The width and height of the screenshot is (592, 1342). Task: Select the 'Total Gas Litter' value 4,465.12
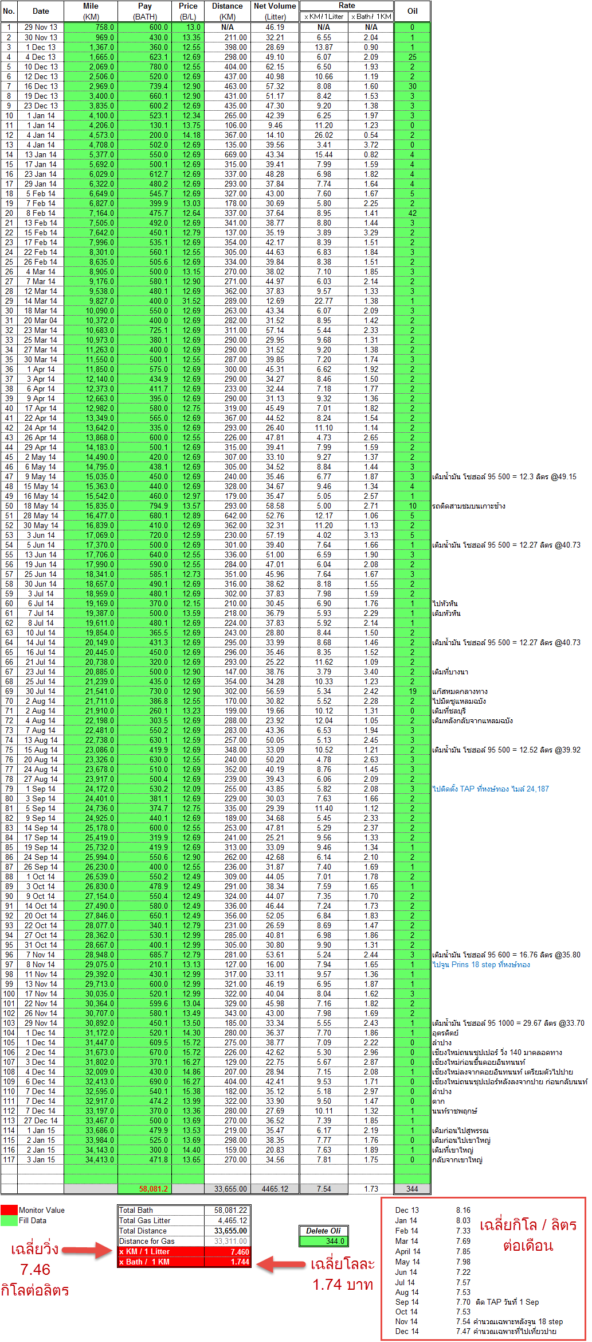click(x=228, y=1220)
